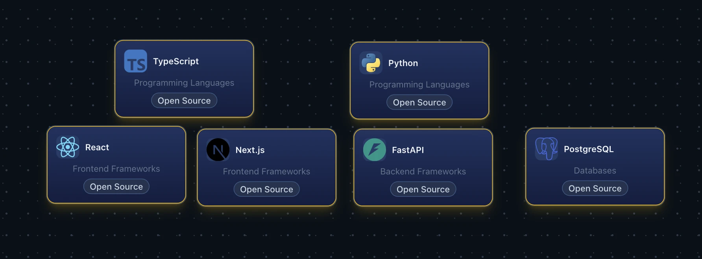The image size is (702, 259).
Task: Click Programming Languages label under TypeScript
Action: (184, 83)
